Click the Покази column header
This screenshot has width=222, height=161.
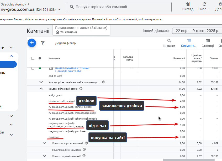coord(214,58)
